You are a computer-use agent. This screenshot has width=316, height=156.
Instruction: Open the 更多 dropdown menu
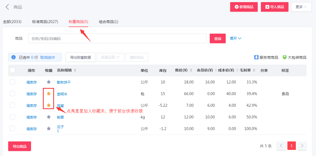point(301,7)
